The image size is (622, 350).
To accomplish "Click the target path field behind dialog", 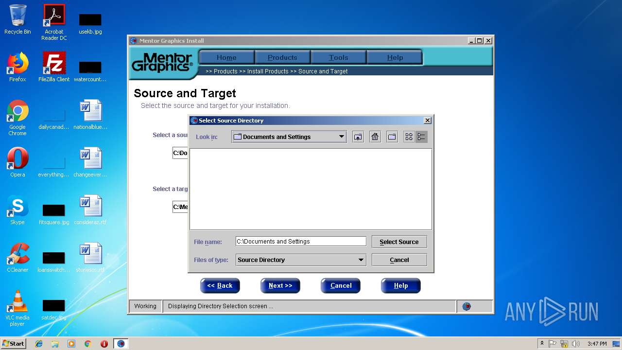I will [x=180, y=207].
